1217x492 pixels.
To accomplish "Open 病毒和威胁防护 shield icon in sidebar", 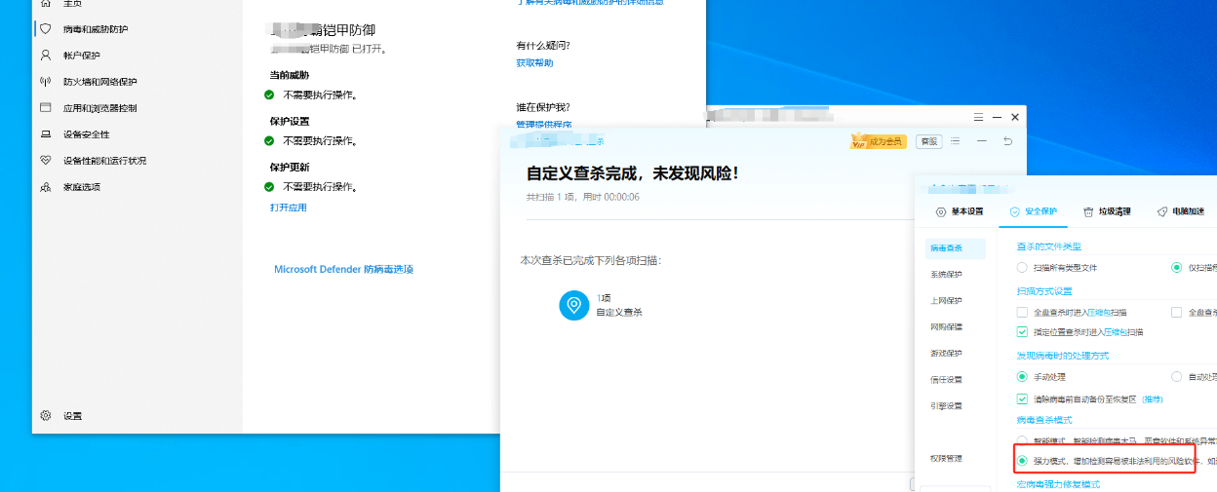I will pyautogui.click(x=45, y=29).
